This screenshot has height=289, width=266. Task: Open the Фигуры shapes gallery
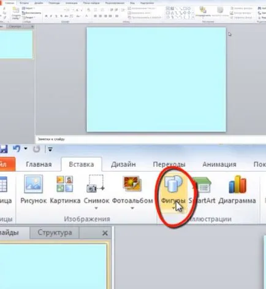[173, 192]
